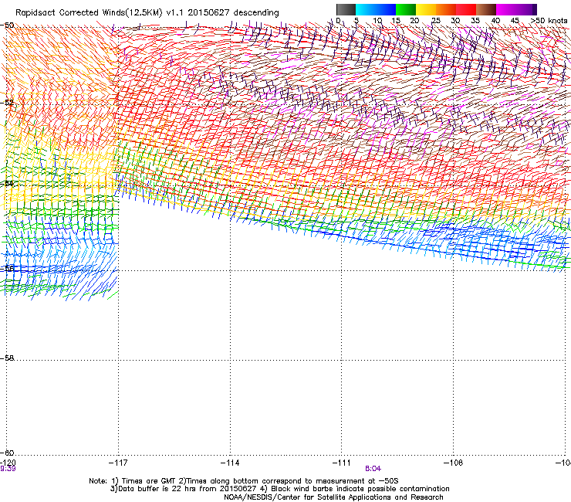This screenshot has height=502, width=571.
Task: Click the '3)Data buffer is 22 hrs' footnote line
Action: click(279, 489)
